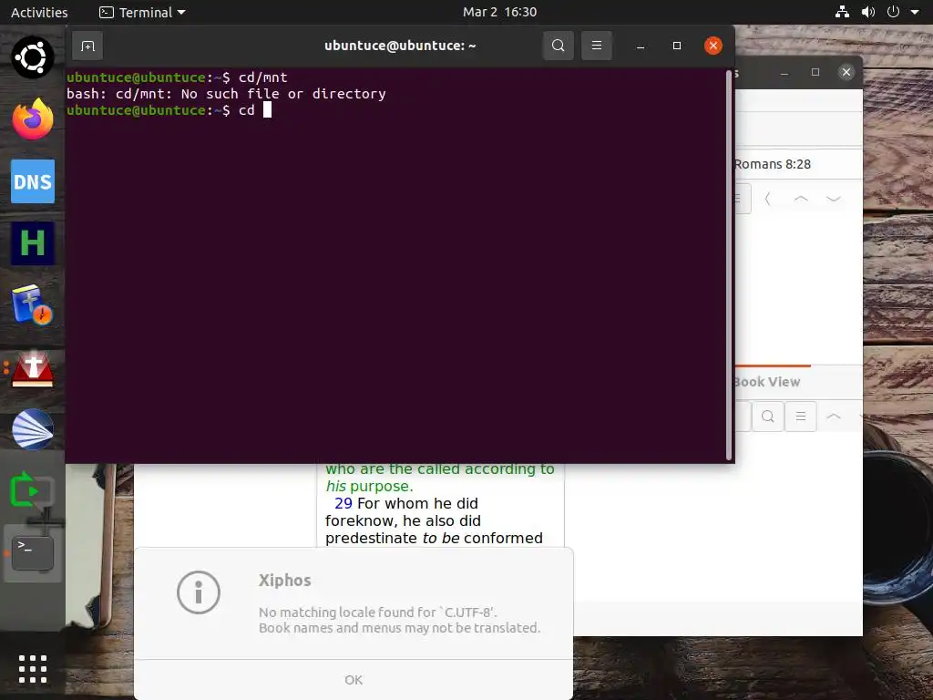The image size is (933, 700).
Task: Click Terminal command prompt line
Action: pyautogui.click(x=169, y=110)
